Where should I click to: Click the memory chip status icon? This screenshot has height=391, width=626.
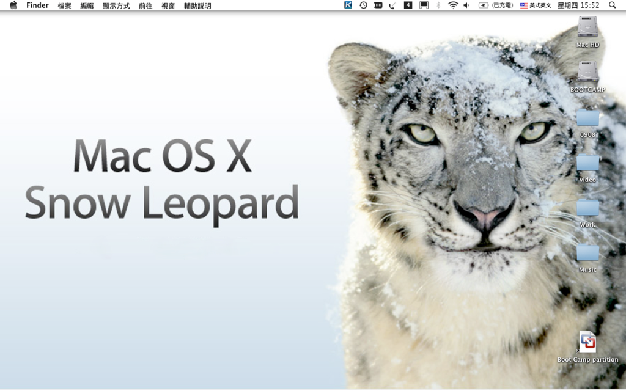pyautogui.click(x=378, y=5)
